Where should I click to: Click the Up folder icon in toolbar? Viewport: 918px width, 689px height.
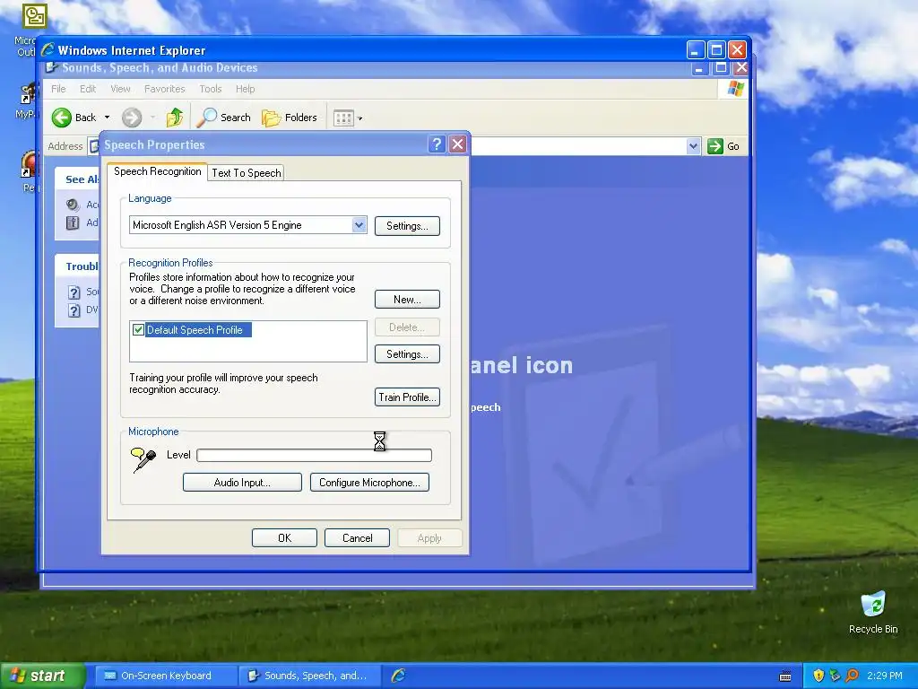(x=174, y=118)
